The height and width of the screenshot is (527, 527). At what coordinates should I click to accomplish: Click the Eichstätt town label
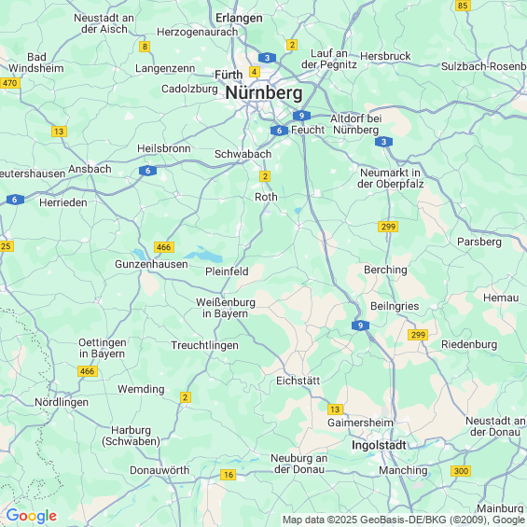[298, 381]
